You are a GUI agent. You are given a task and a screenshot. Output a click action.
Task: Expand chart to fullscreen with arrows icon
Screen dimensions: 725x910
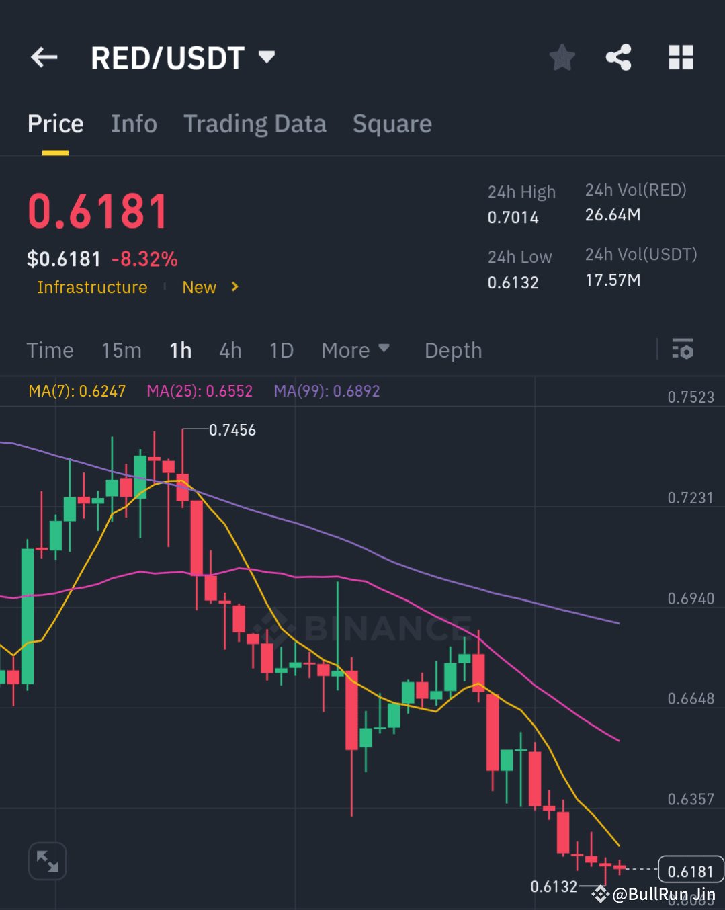47,861
